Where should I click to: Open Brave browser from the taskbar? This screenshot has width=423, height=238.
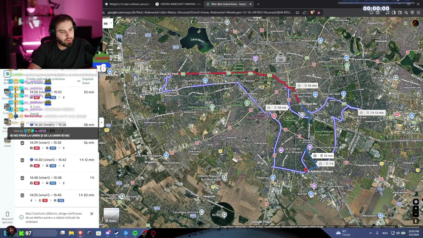click(80, 233)
